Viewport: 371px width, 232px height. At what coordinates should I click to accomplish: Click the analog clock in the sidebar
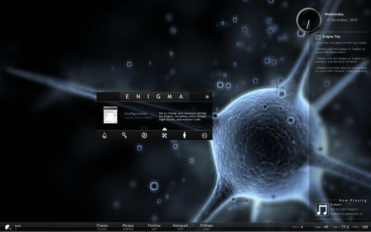(x=309, y=20)
